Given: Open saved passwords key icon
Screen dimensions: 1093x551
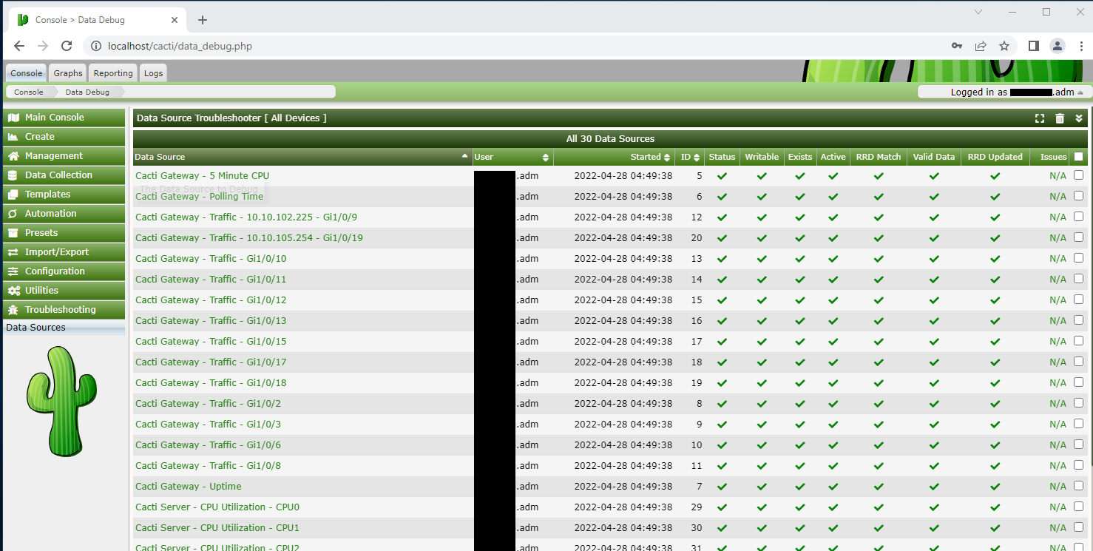Looking at the screenshot, I should click(957, 46).
